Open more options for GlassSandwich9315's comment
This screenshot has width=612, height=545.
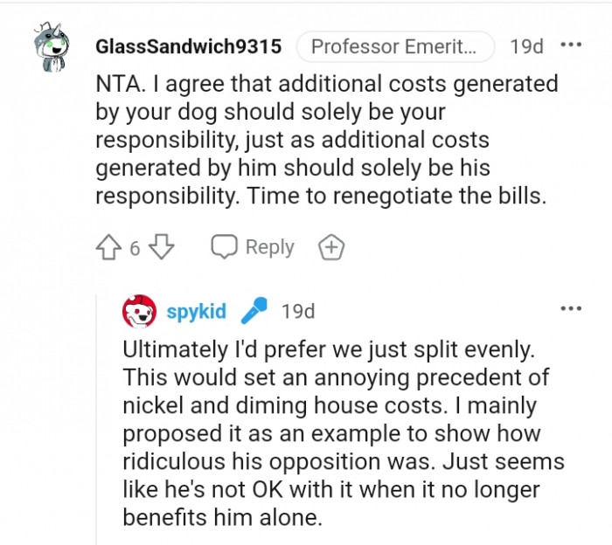(570, 45)
